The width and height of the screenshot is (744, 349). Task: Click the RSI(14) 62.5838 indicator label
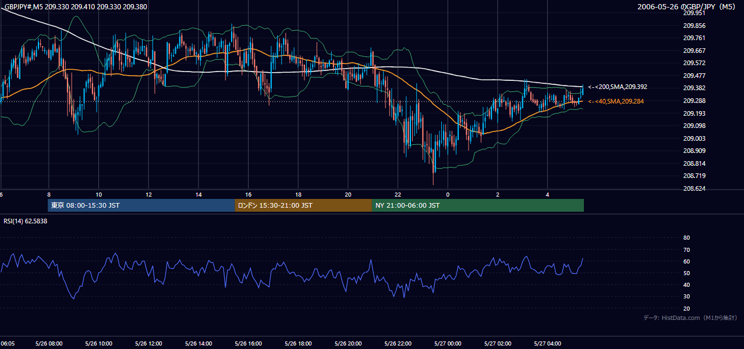click(x=26, y=221)
